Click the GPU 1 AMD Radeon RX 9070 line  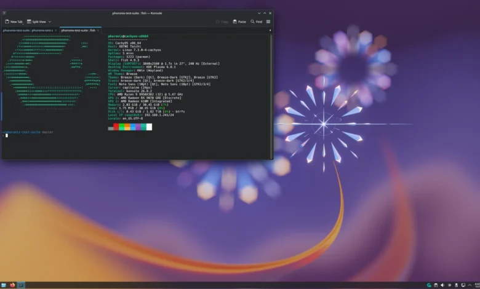145,98
